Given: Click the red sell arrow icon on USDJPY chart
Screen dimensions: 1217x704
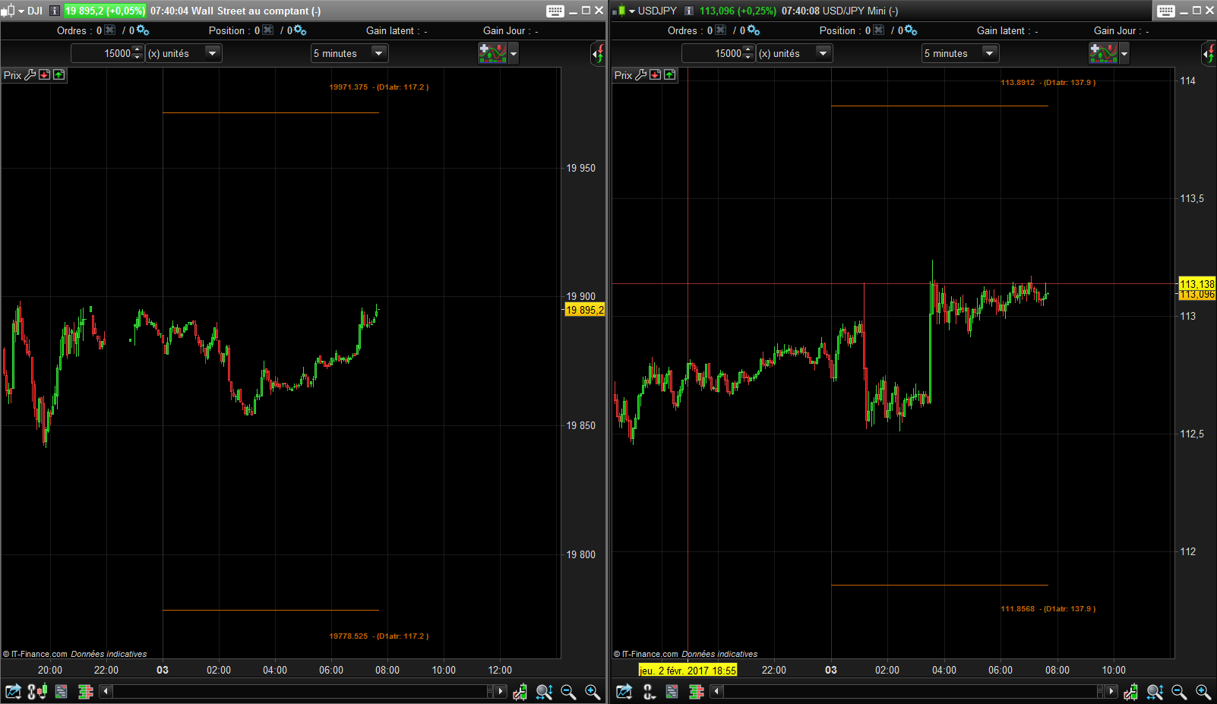Looking at the screenshot, I should click(x=656, y=74).
